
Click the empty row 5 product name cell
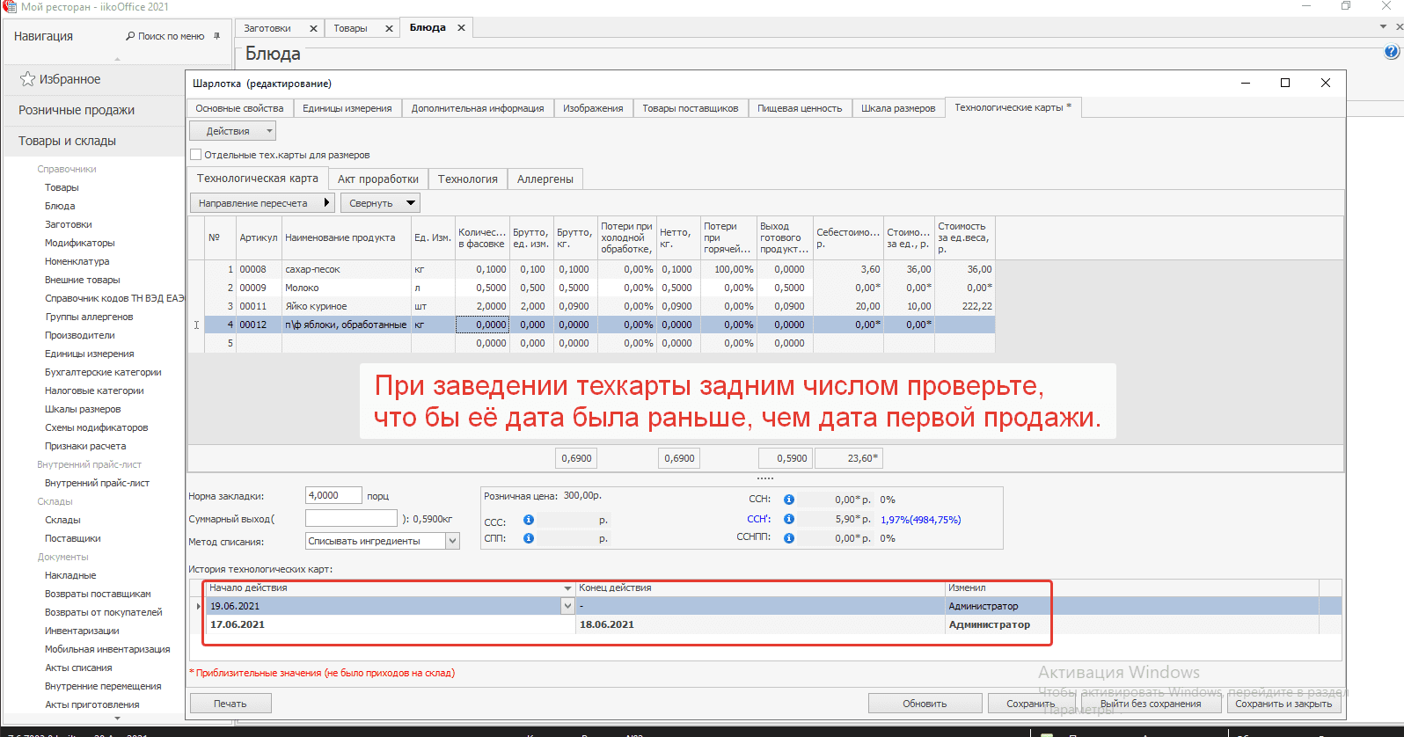(347, 343)
